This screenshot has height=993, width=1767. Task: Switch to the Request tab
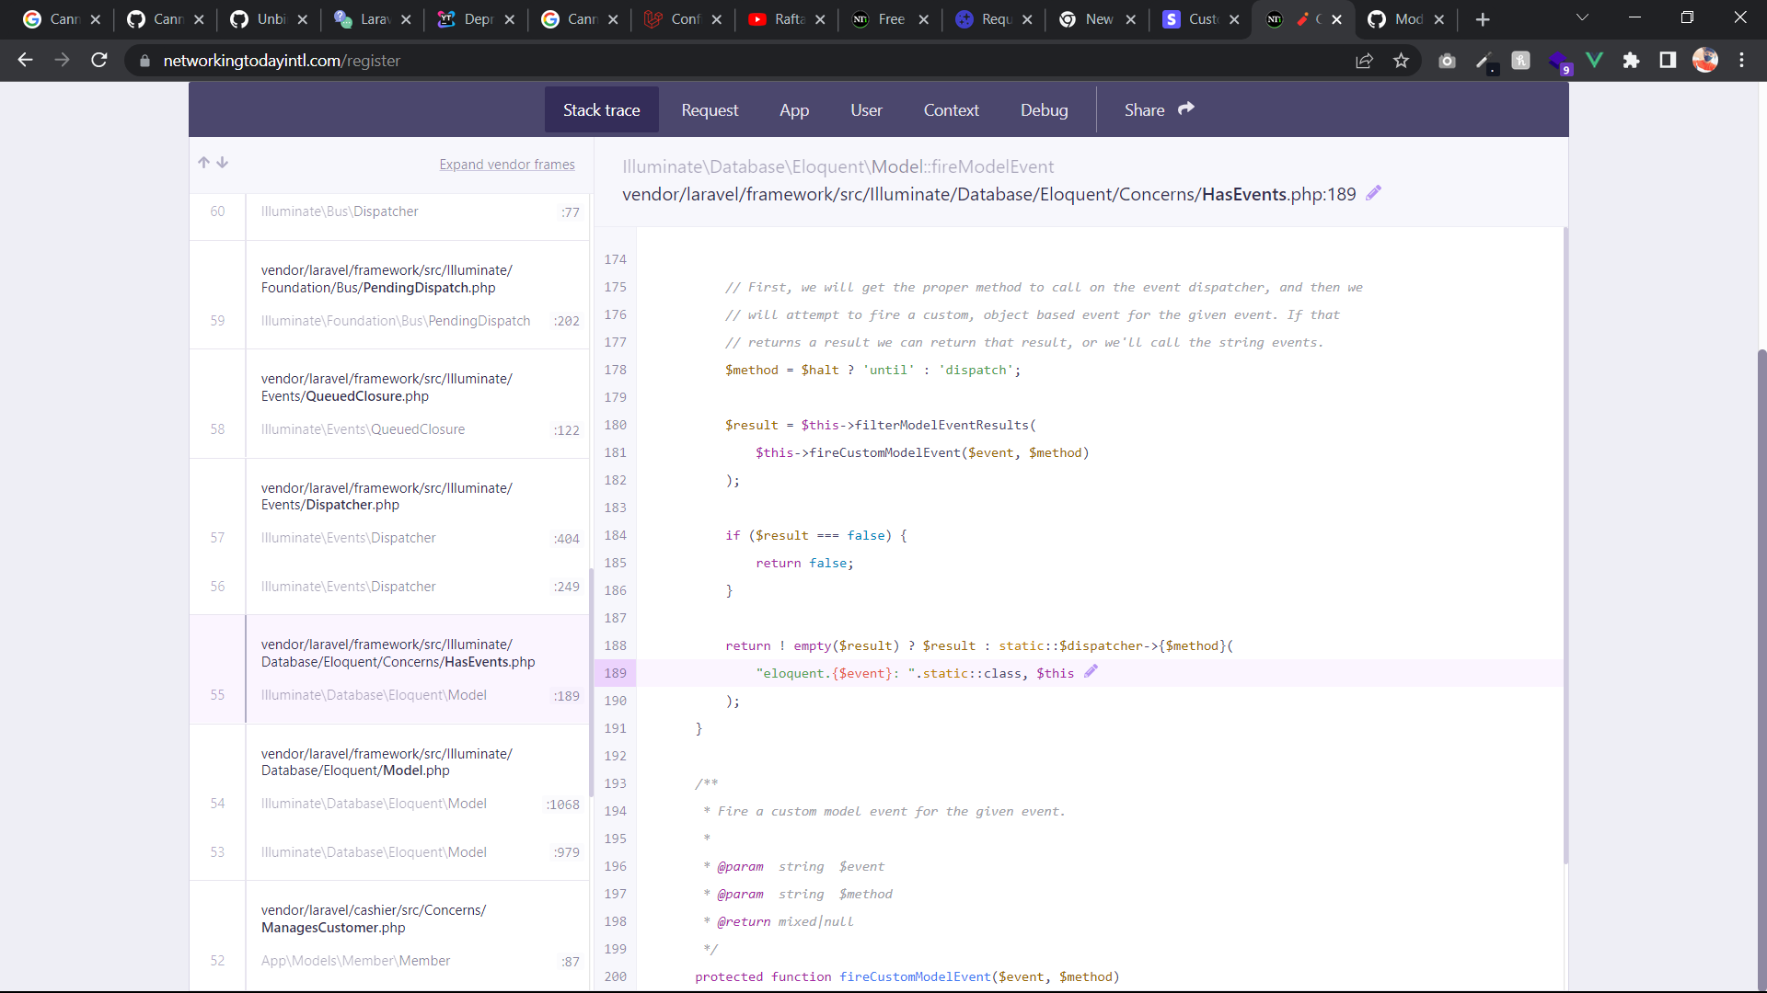pyautogui.click(x=710, y=109)
